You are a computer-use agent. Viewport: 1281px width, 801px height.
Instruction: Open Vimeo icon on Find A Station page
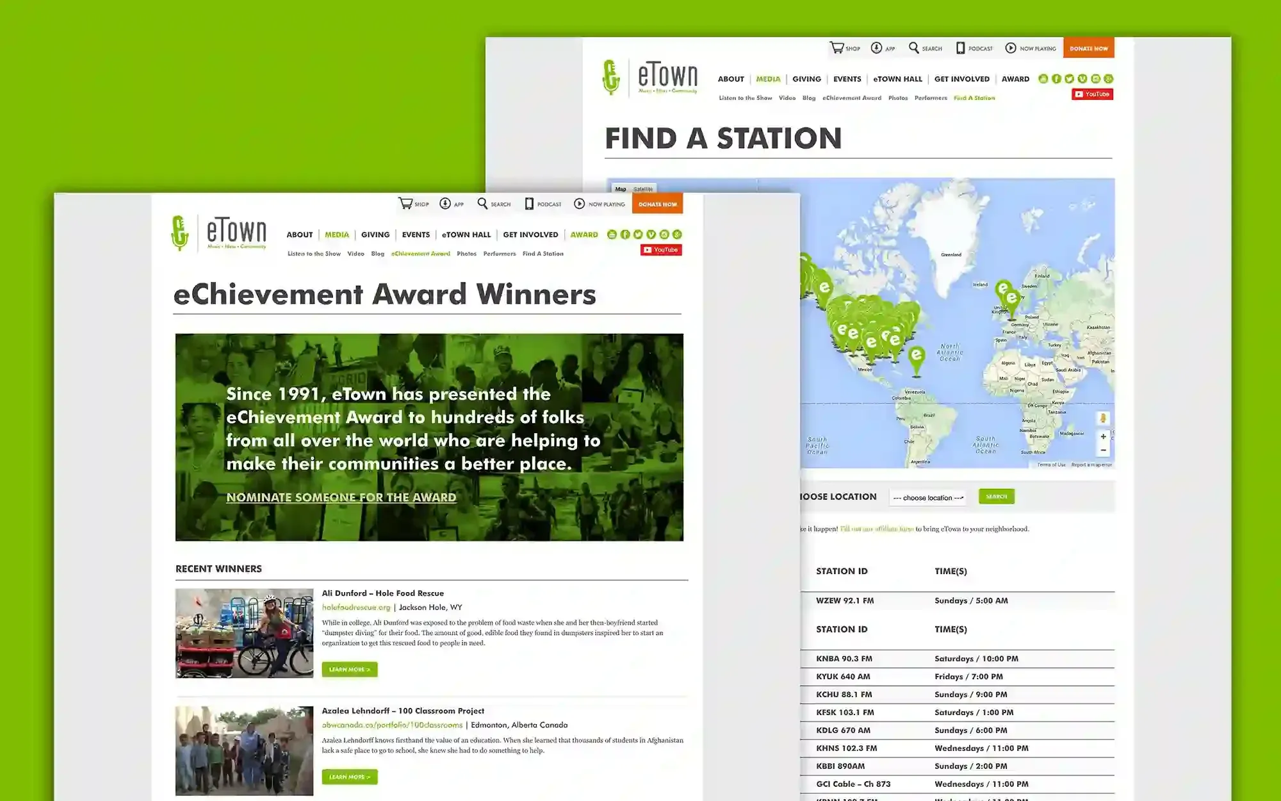pos(1082,79)
